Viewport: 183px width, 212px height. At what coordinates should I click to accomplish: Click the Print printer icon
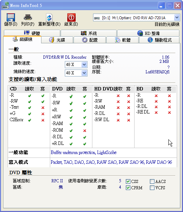point(28,17)
